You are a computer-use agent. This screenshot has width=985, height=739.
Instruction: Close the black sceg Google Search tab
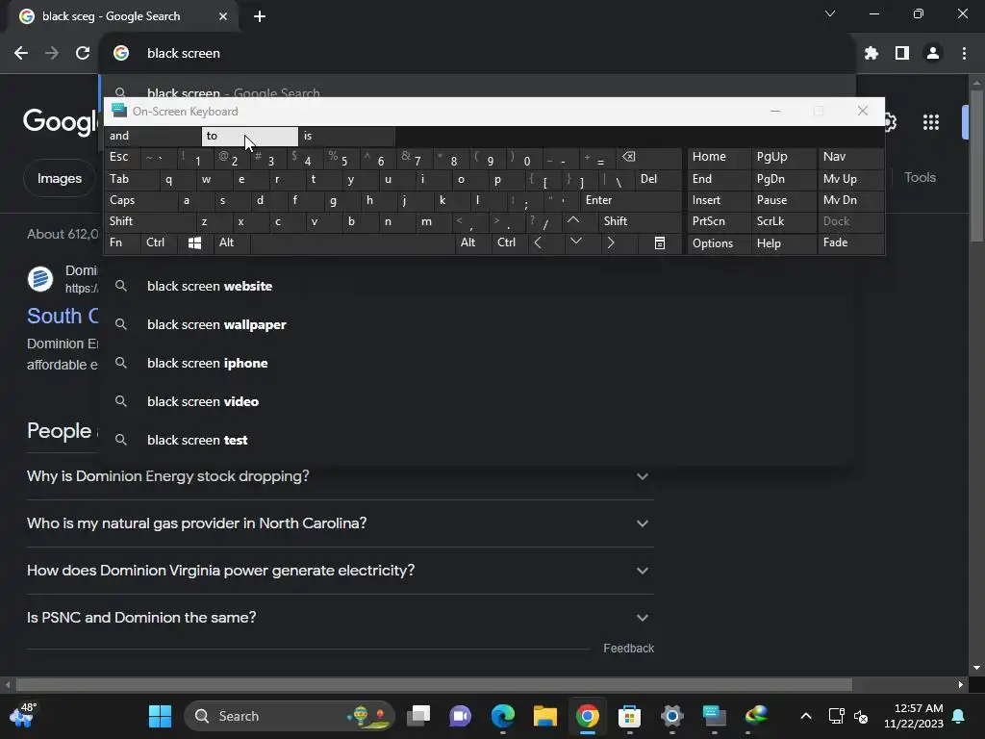223,16
